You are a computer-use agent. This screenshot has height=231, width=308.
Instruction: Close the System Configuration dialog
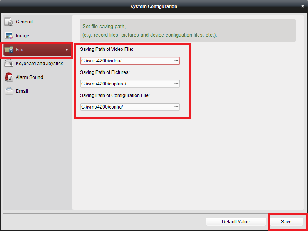303,6
